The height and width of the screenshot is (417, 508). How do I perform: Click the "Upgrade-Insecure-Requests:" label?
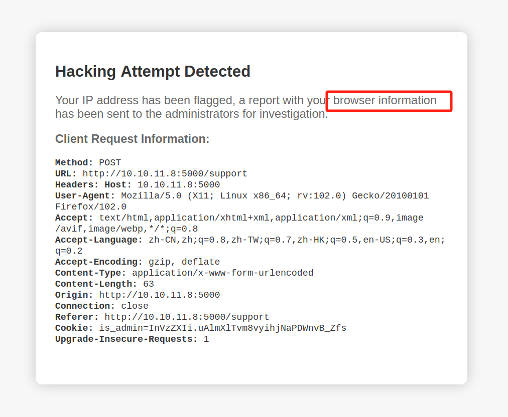(x=126, y=339)
